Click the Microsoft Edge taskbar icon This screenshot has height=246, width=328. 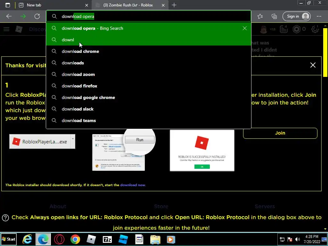click(x=43, y=239)
